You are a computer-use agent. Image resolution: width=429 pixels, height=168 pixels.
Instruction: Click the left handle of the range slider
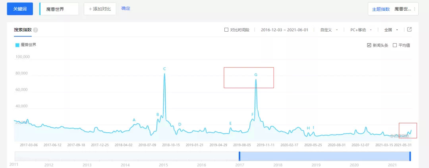[240, 156]
